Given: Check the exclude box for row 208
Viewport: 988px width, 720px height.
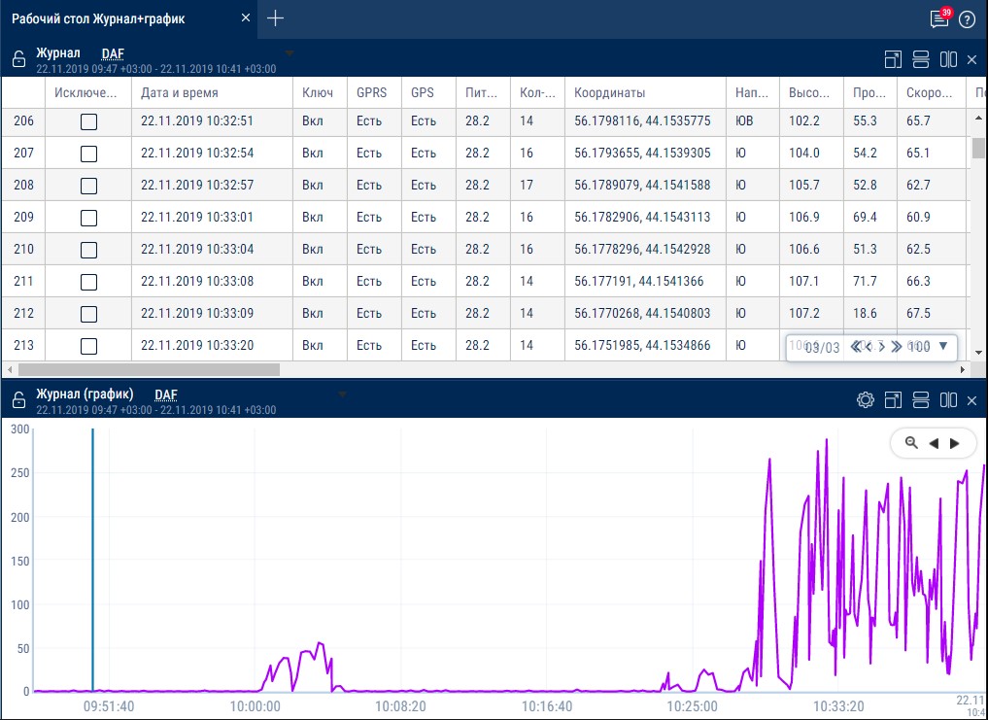Looking at the screenshot, I should click(x=88, y=186).
